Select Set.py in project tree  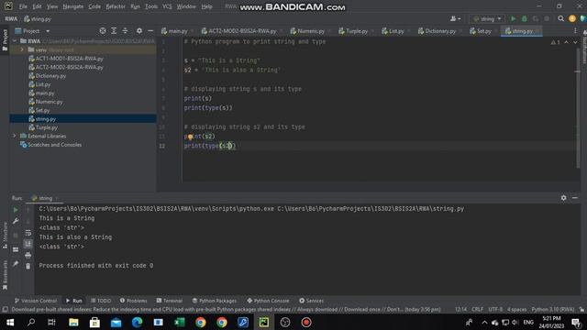coord(39,110)
